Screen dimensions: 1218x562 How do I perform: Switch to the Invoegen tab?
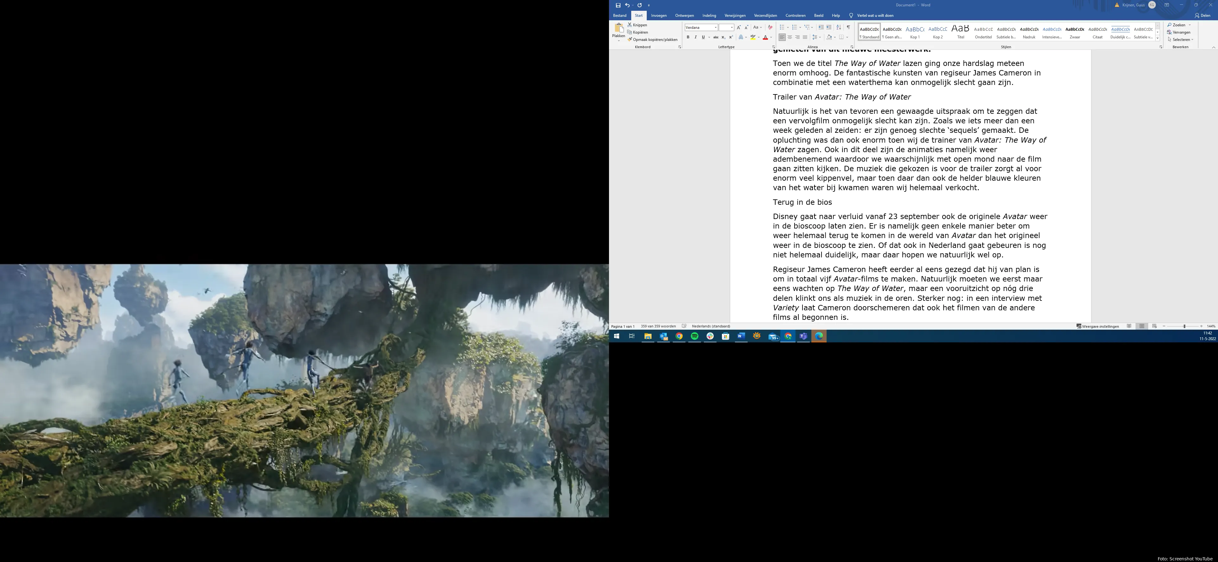[659, 16]
